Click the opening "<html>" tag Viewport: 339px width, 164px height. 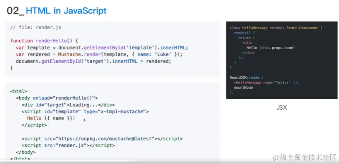(x=18, y=91)
